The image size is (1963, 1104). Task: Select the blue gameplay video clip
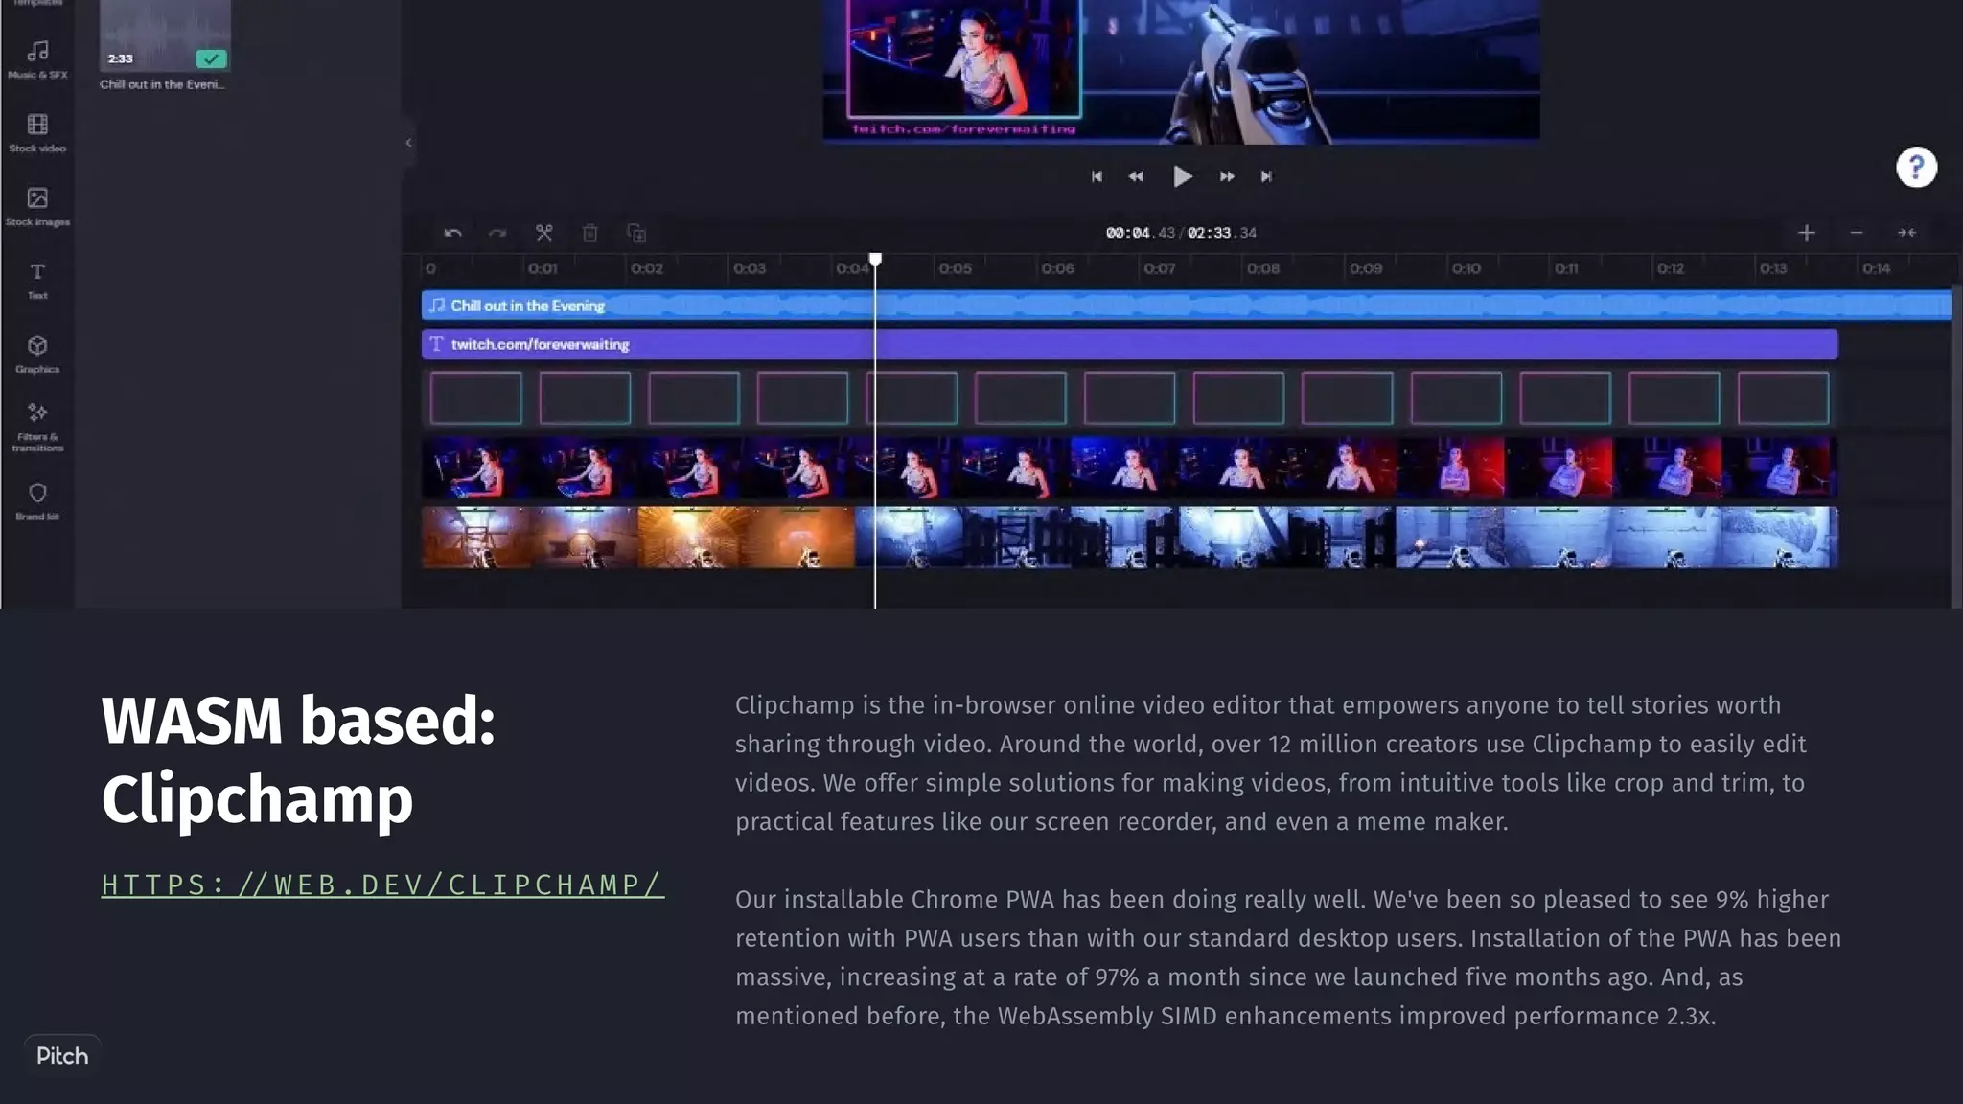click(1347, 538)
